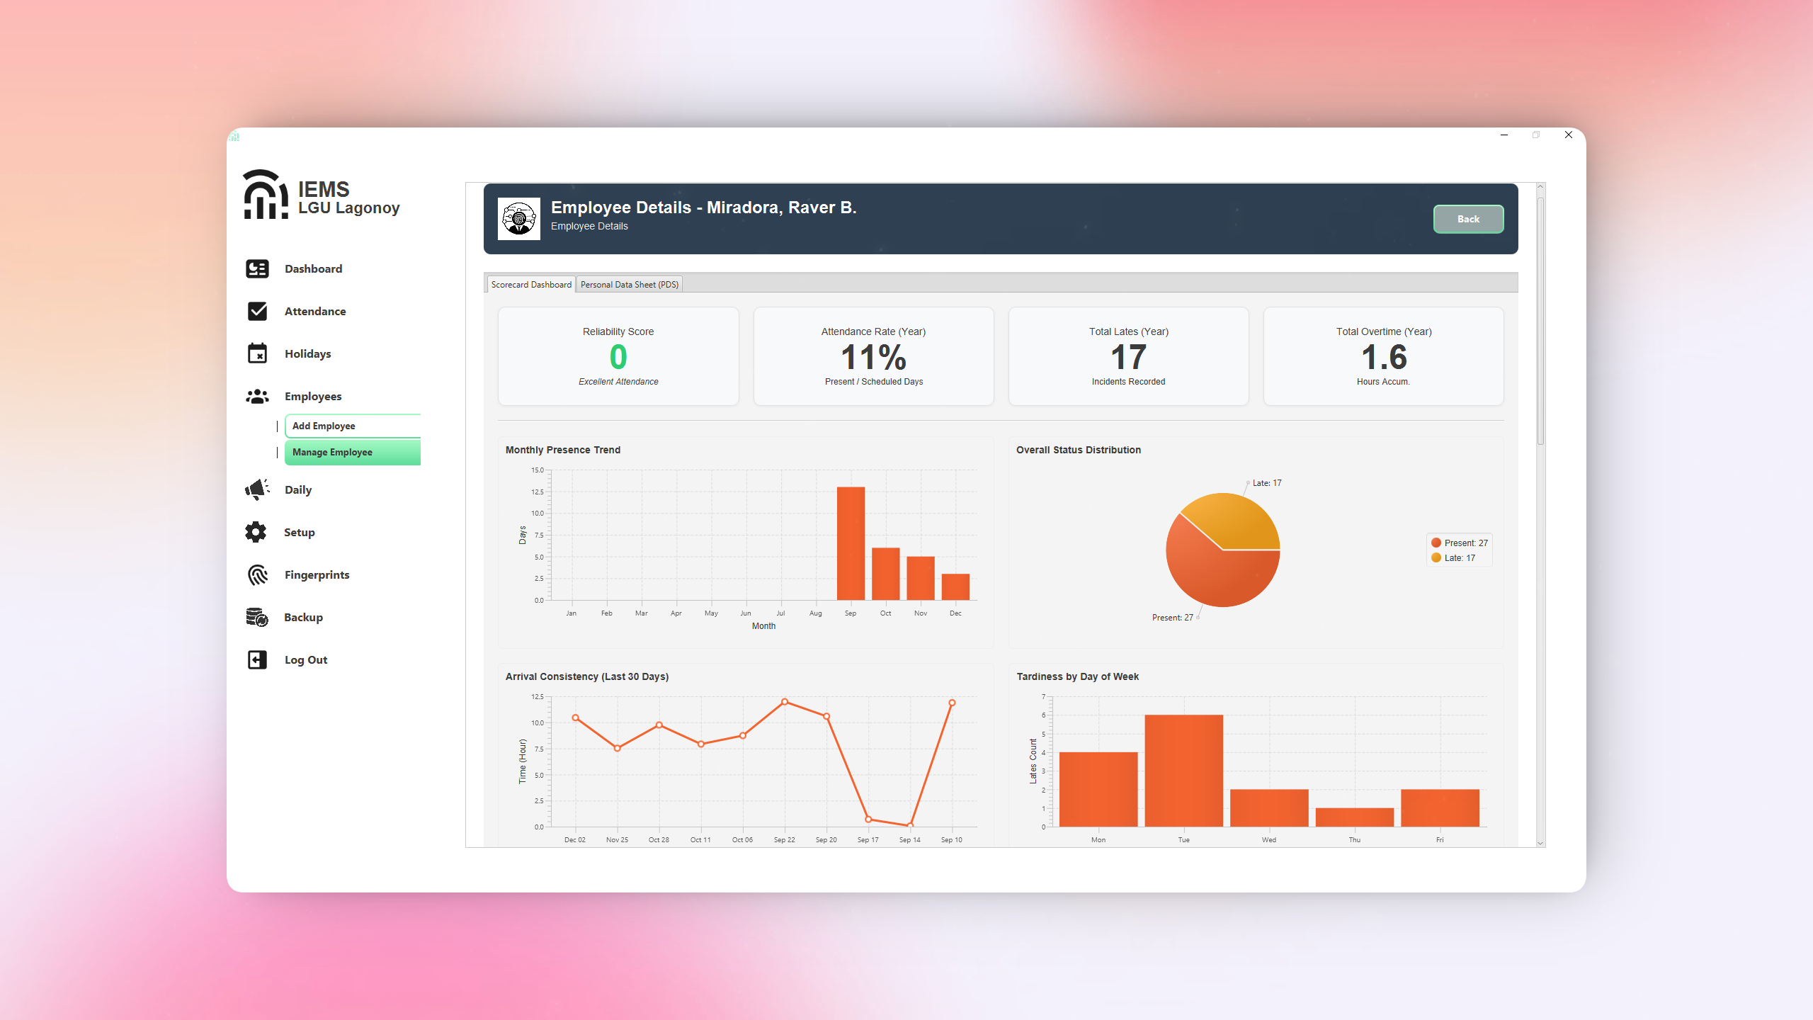Click the Fri bar in Tardiness chart
Screen dimensions: 1813x1020
click(1440, 807)
